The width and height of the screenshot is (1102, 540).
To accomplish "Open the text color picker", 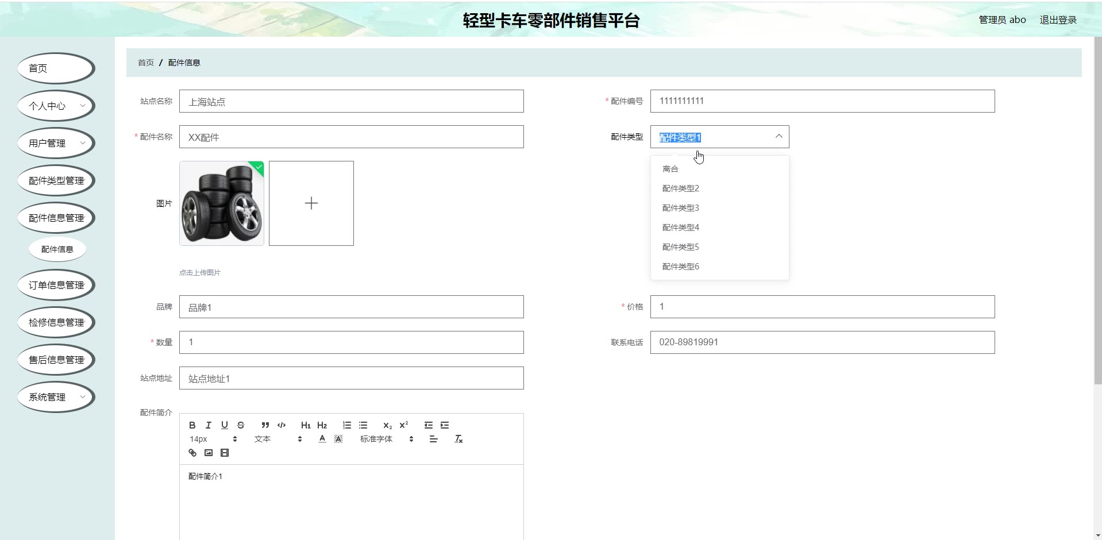I will pyautogui.click(x=322, y=439).
